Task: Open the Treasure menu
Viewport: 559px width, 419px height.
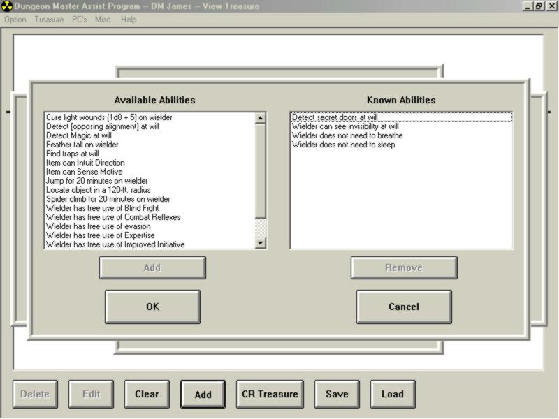Action: point(49,20)
